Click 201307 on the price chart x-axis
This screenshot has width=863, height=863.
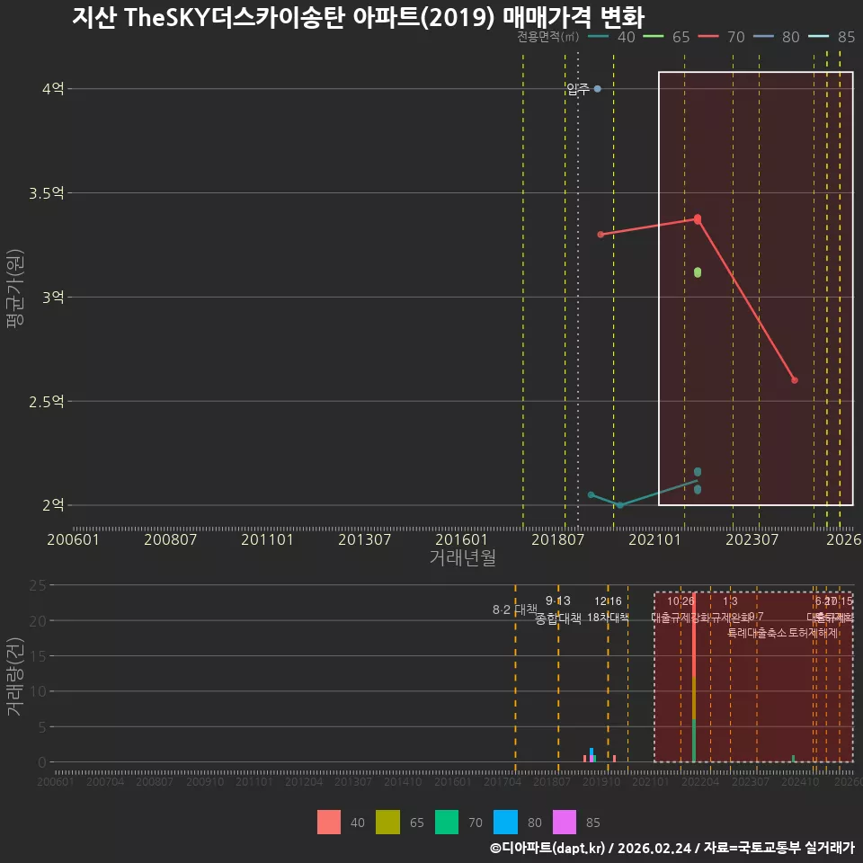pyautogui.click(x=364, y=539)
